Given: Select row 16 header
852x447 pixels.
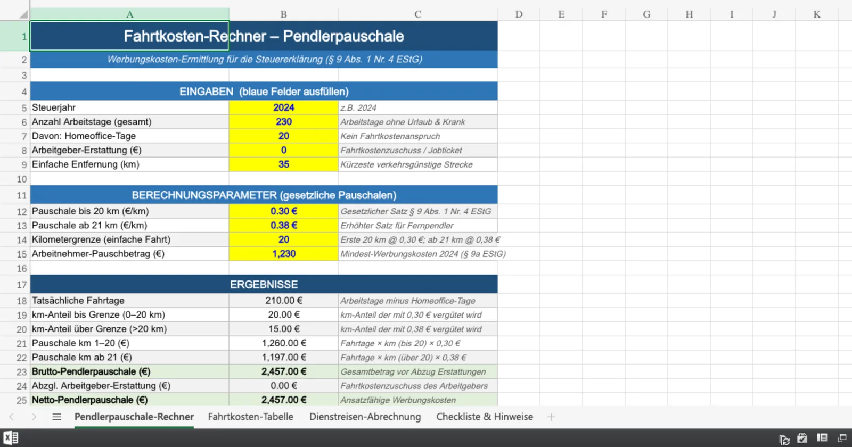Looking at the screenshot, I should 15,268.
